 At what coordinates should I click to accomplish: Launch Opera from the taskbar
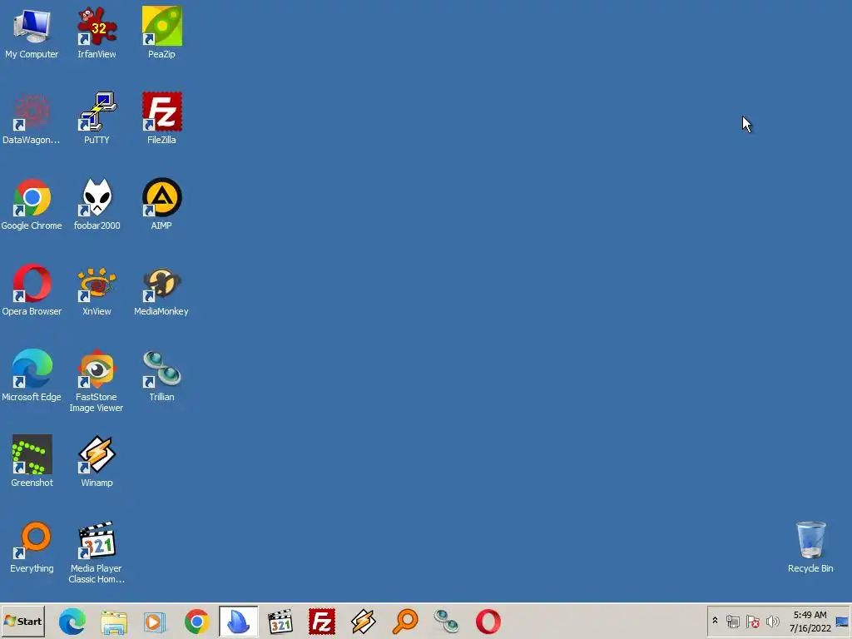click(x=488, y=622)
